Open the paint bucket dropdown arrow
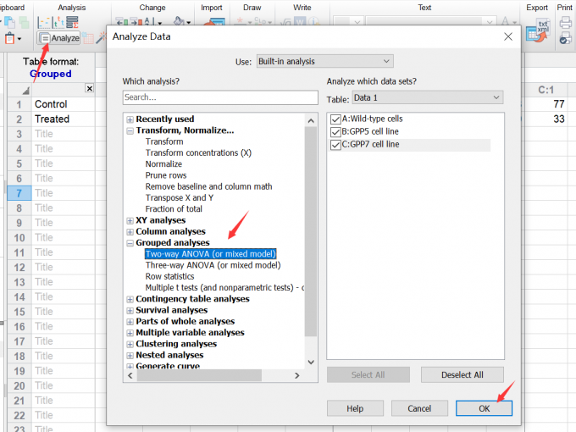 click(x=189, y=23)
